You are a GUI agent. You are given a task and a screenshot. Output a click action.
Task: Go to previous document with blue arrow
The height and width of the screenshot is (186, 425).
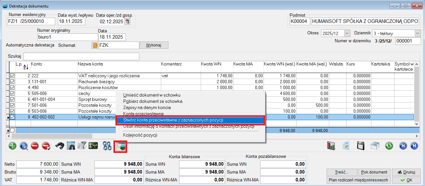pyautogui.click(x=403, y=146)
